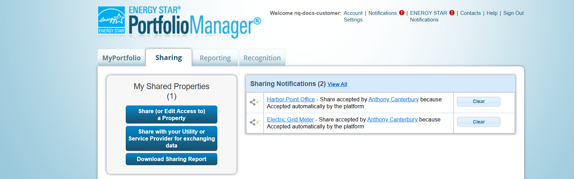The image size is (574, 179).
Task: Open Anthony Canterbury link in Electric Grid row
Action: [x=392, y=120]
